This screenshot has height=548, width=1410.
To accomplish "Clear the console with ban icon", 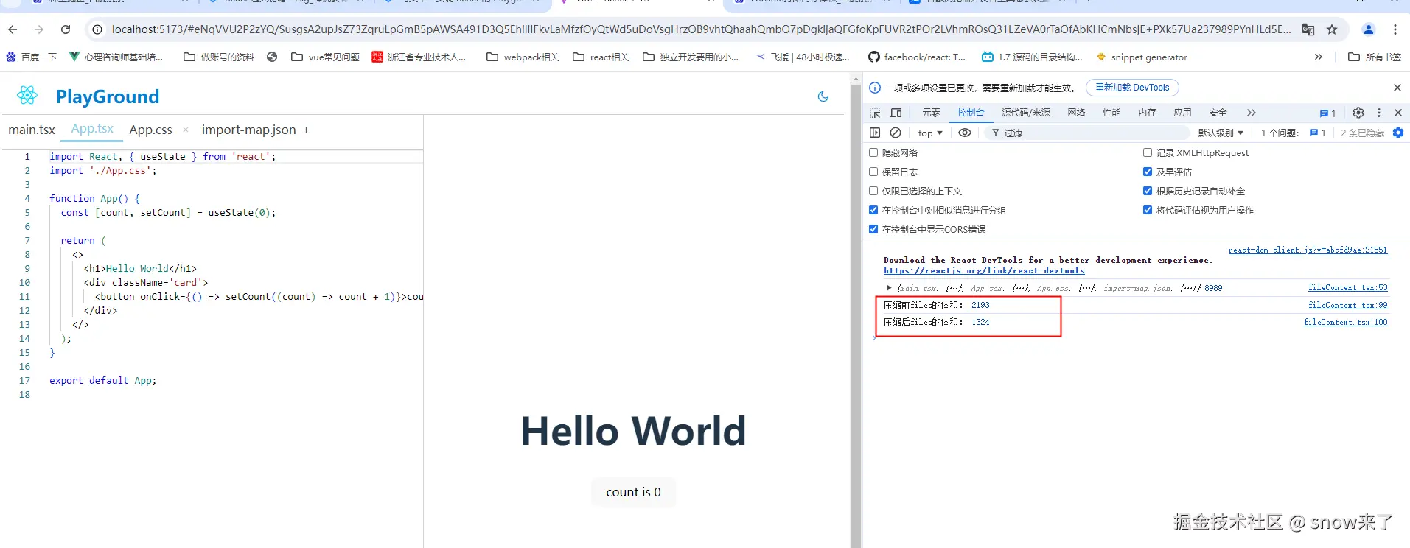I will [x=896, y=133].
